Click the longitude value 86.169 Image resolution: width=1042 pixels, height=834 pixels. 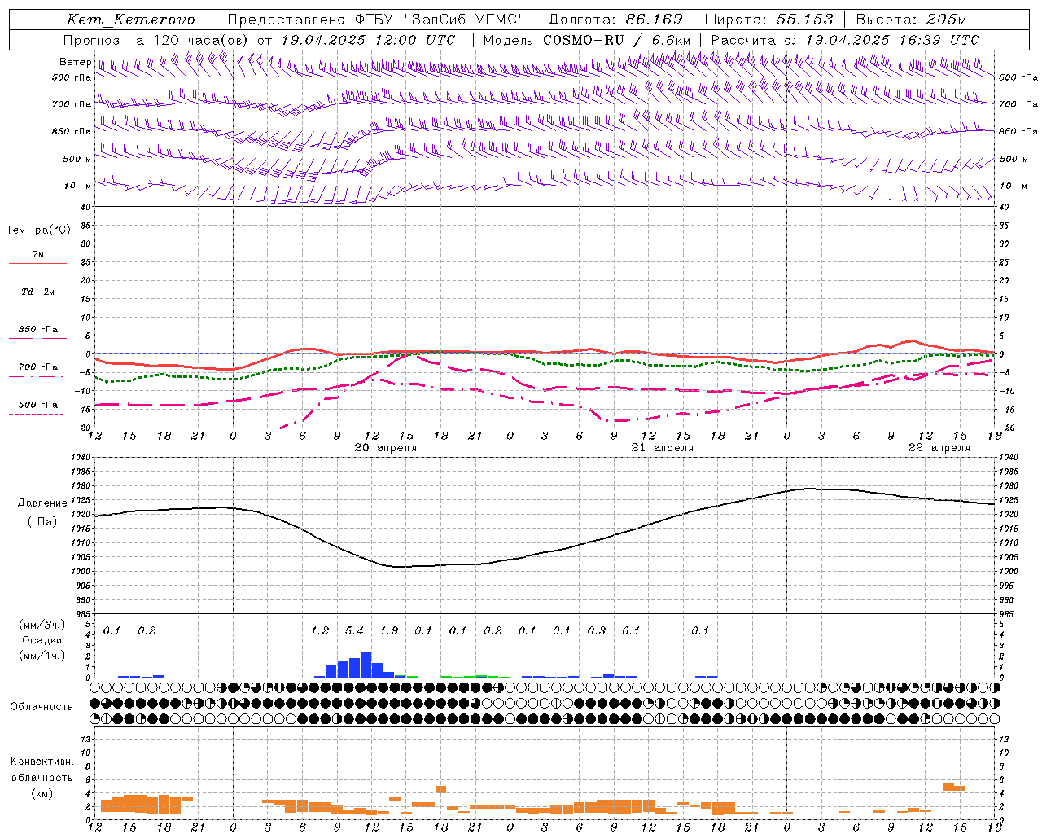(654, 20)
